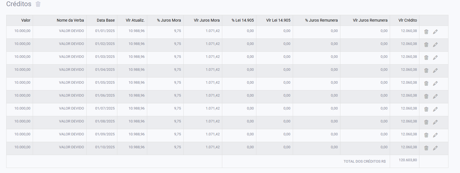Click the Data Base column header
This screenshot has height=173, width=460.
[x=105, y=20]
